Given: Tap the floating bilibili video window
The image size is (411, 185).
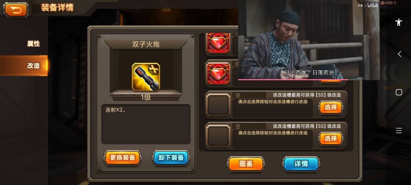Looking at the screenshot, I should (x=309, y=40).
